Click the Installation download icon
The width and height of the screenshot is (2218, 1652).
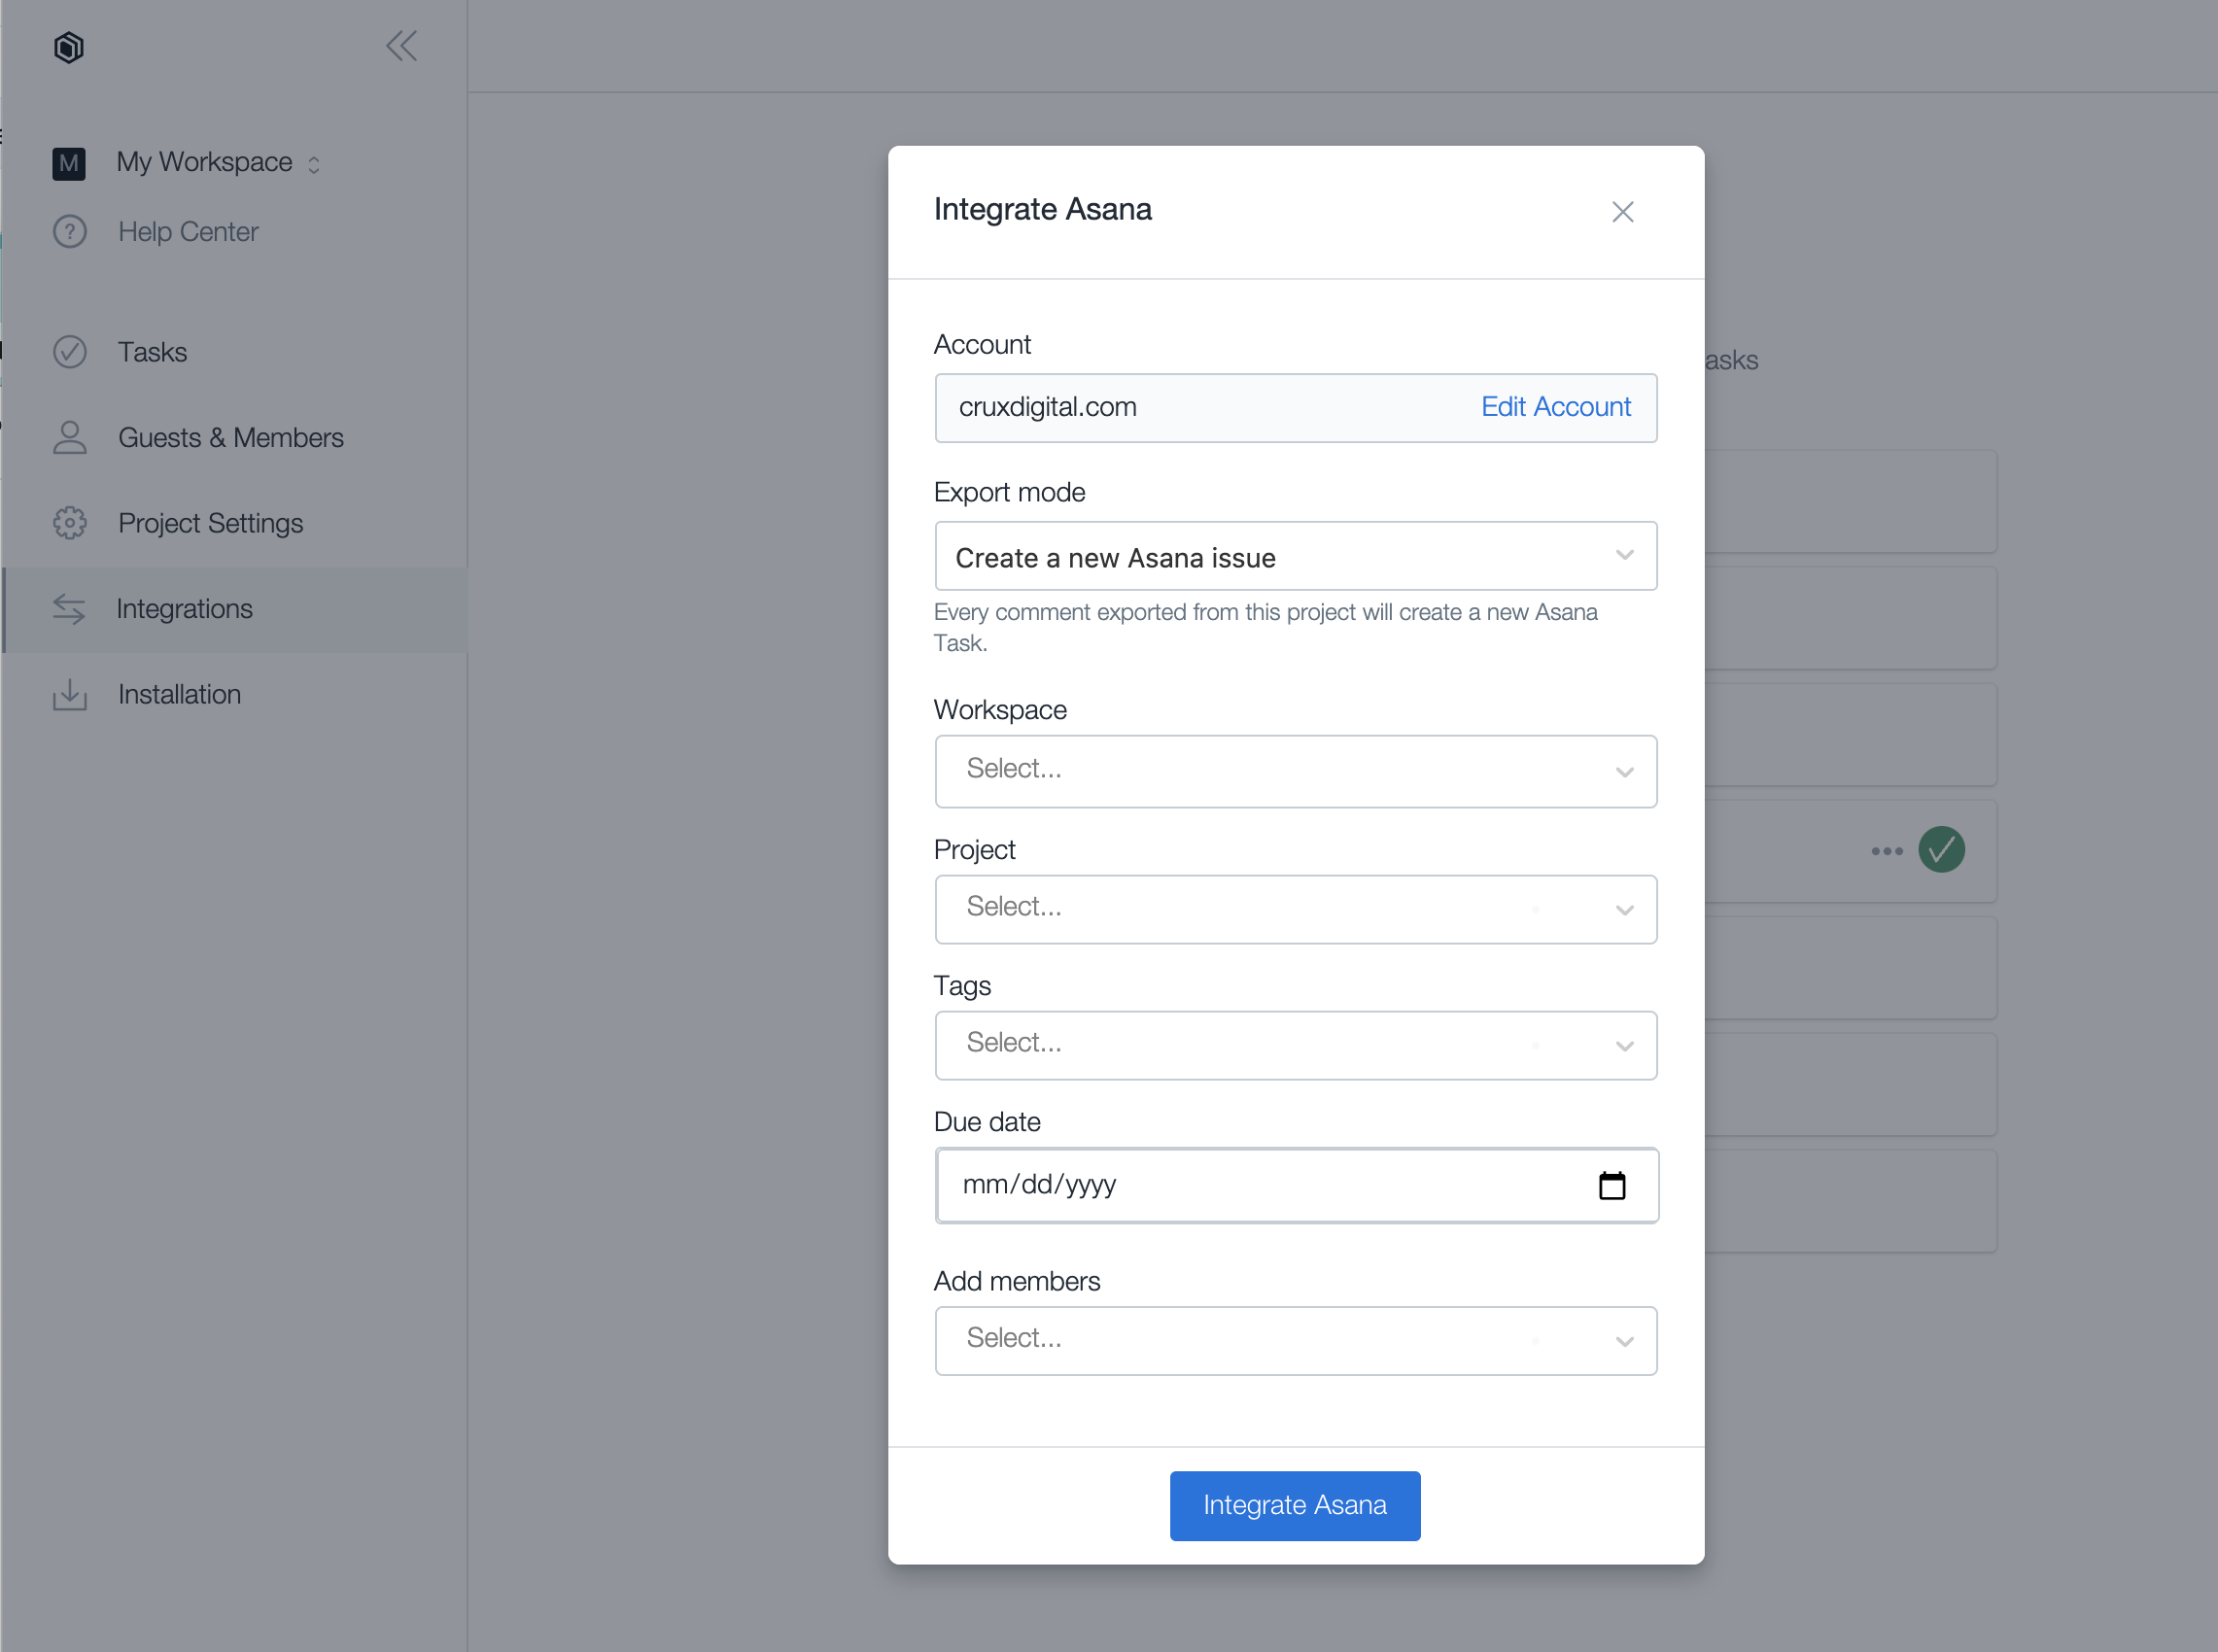(x=70, y=694)
